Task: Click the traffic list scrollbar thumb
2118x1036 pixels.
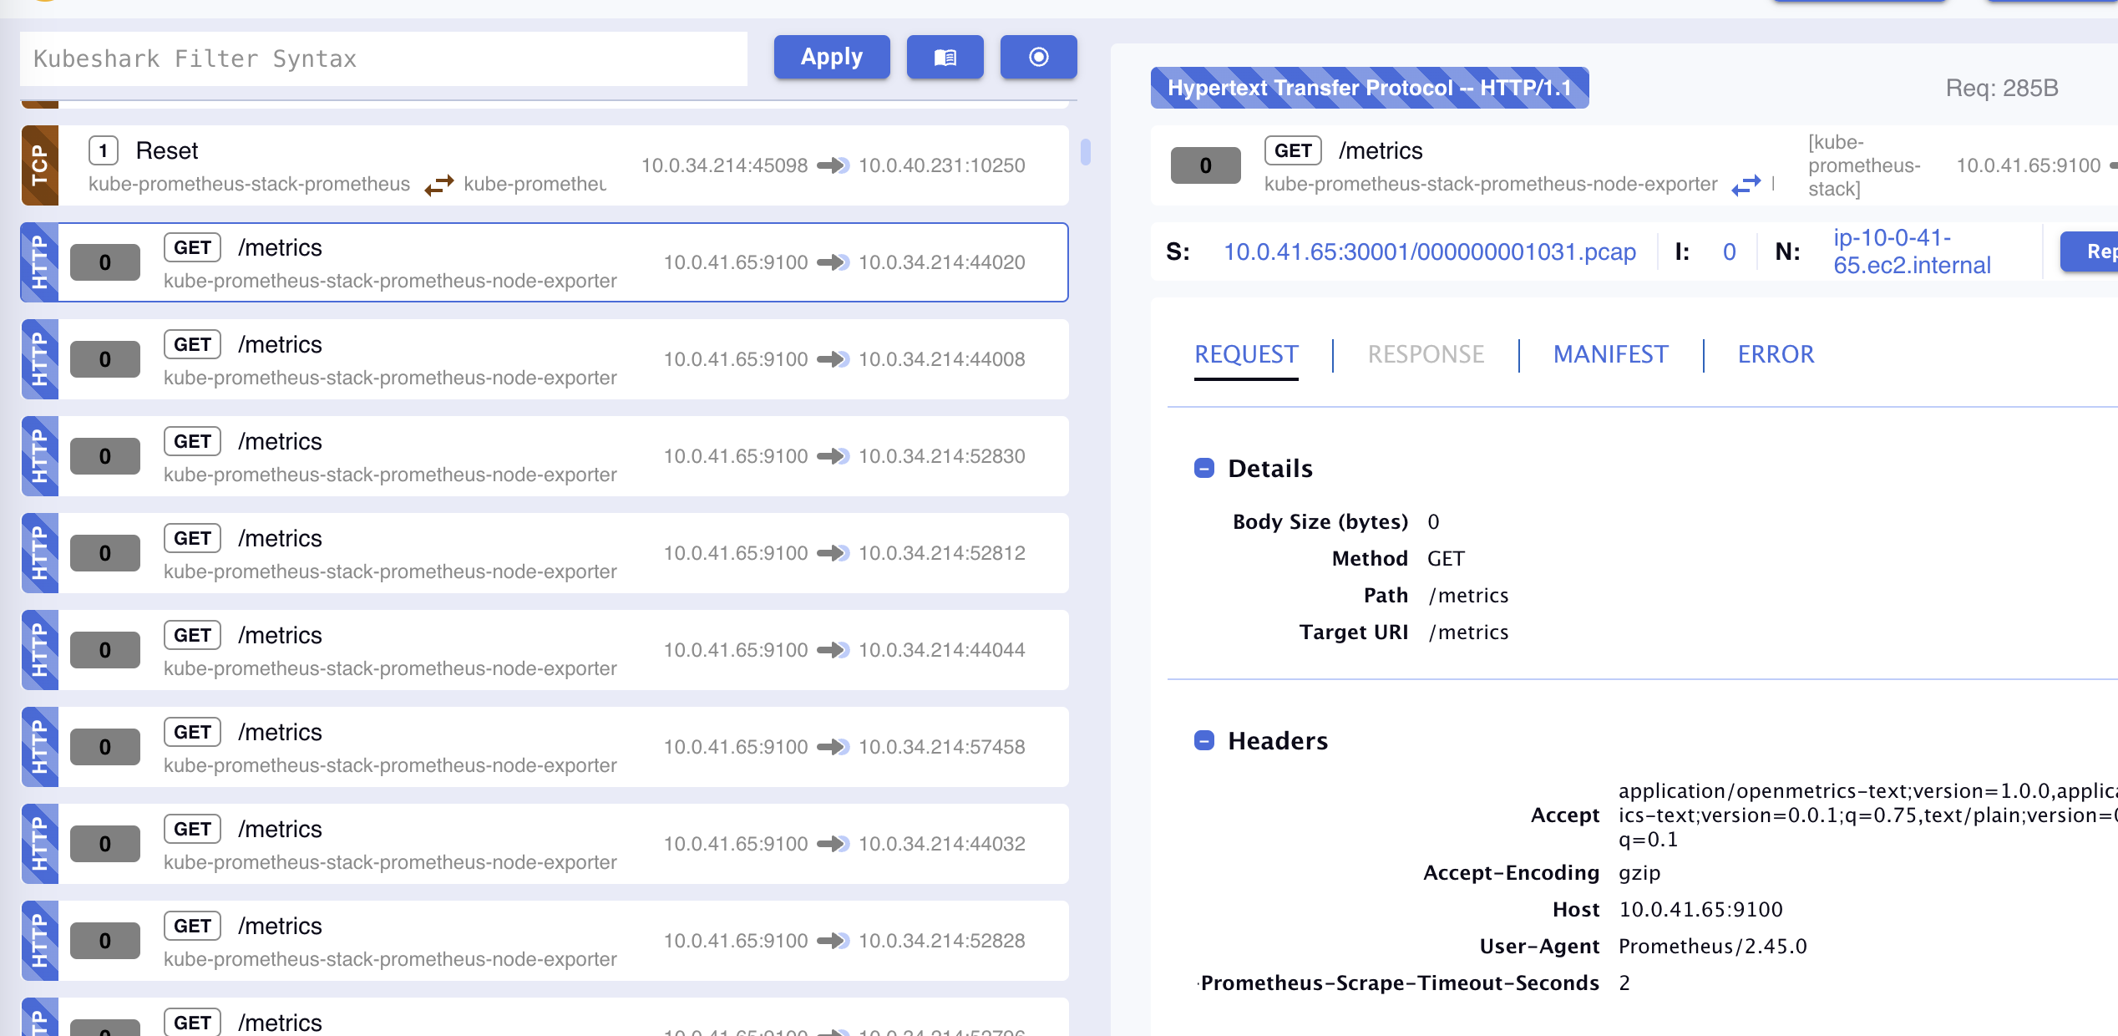Action: 1085,151
